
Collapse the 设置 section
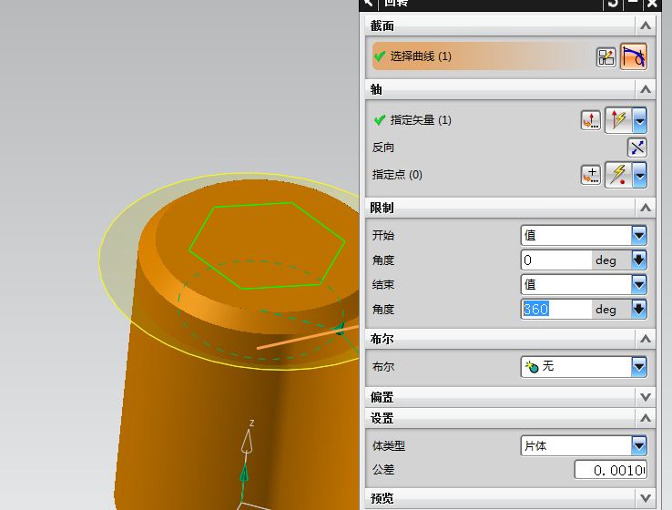[x=646, y=418]
